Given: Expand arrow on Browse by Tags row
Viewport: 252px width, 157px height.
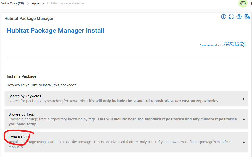Looking at the screenshot, I should [x=244, y=120].
